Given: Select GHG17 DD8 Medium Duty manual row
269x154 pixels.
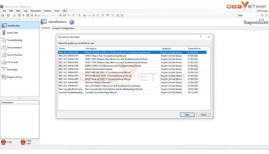Looking at the screenshot, I should coord(132,62).
